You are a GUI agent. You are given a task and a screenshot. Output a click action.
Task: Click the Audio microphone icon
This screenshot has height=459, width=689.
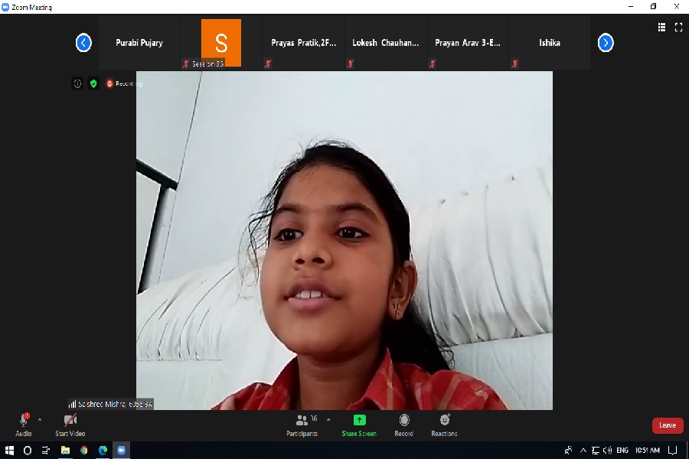[23, 421]
